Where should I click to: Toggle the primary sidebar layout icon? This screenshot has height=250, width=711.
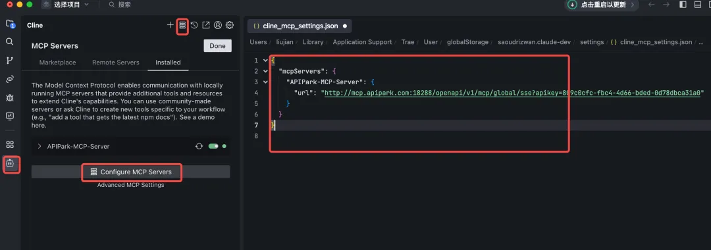(x=683, y=5)
